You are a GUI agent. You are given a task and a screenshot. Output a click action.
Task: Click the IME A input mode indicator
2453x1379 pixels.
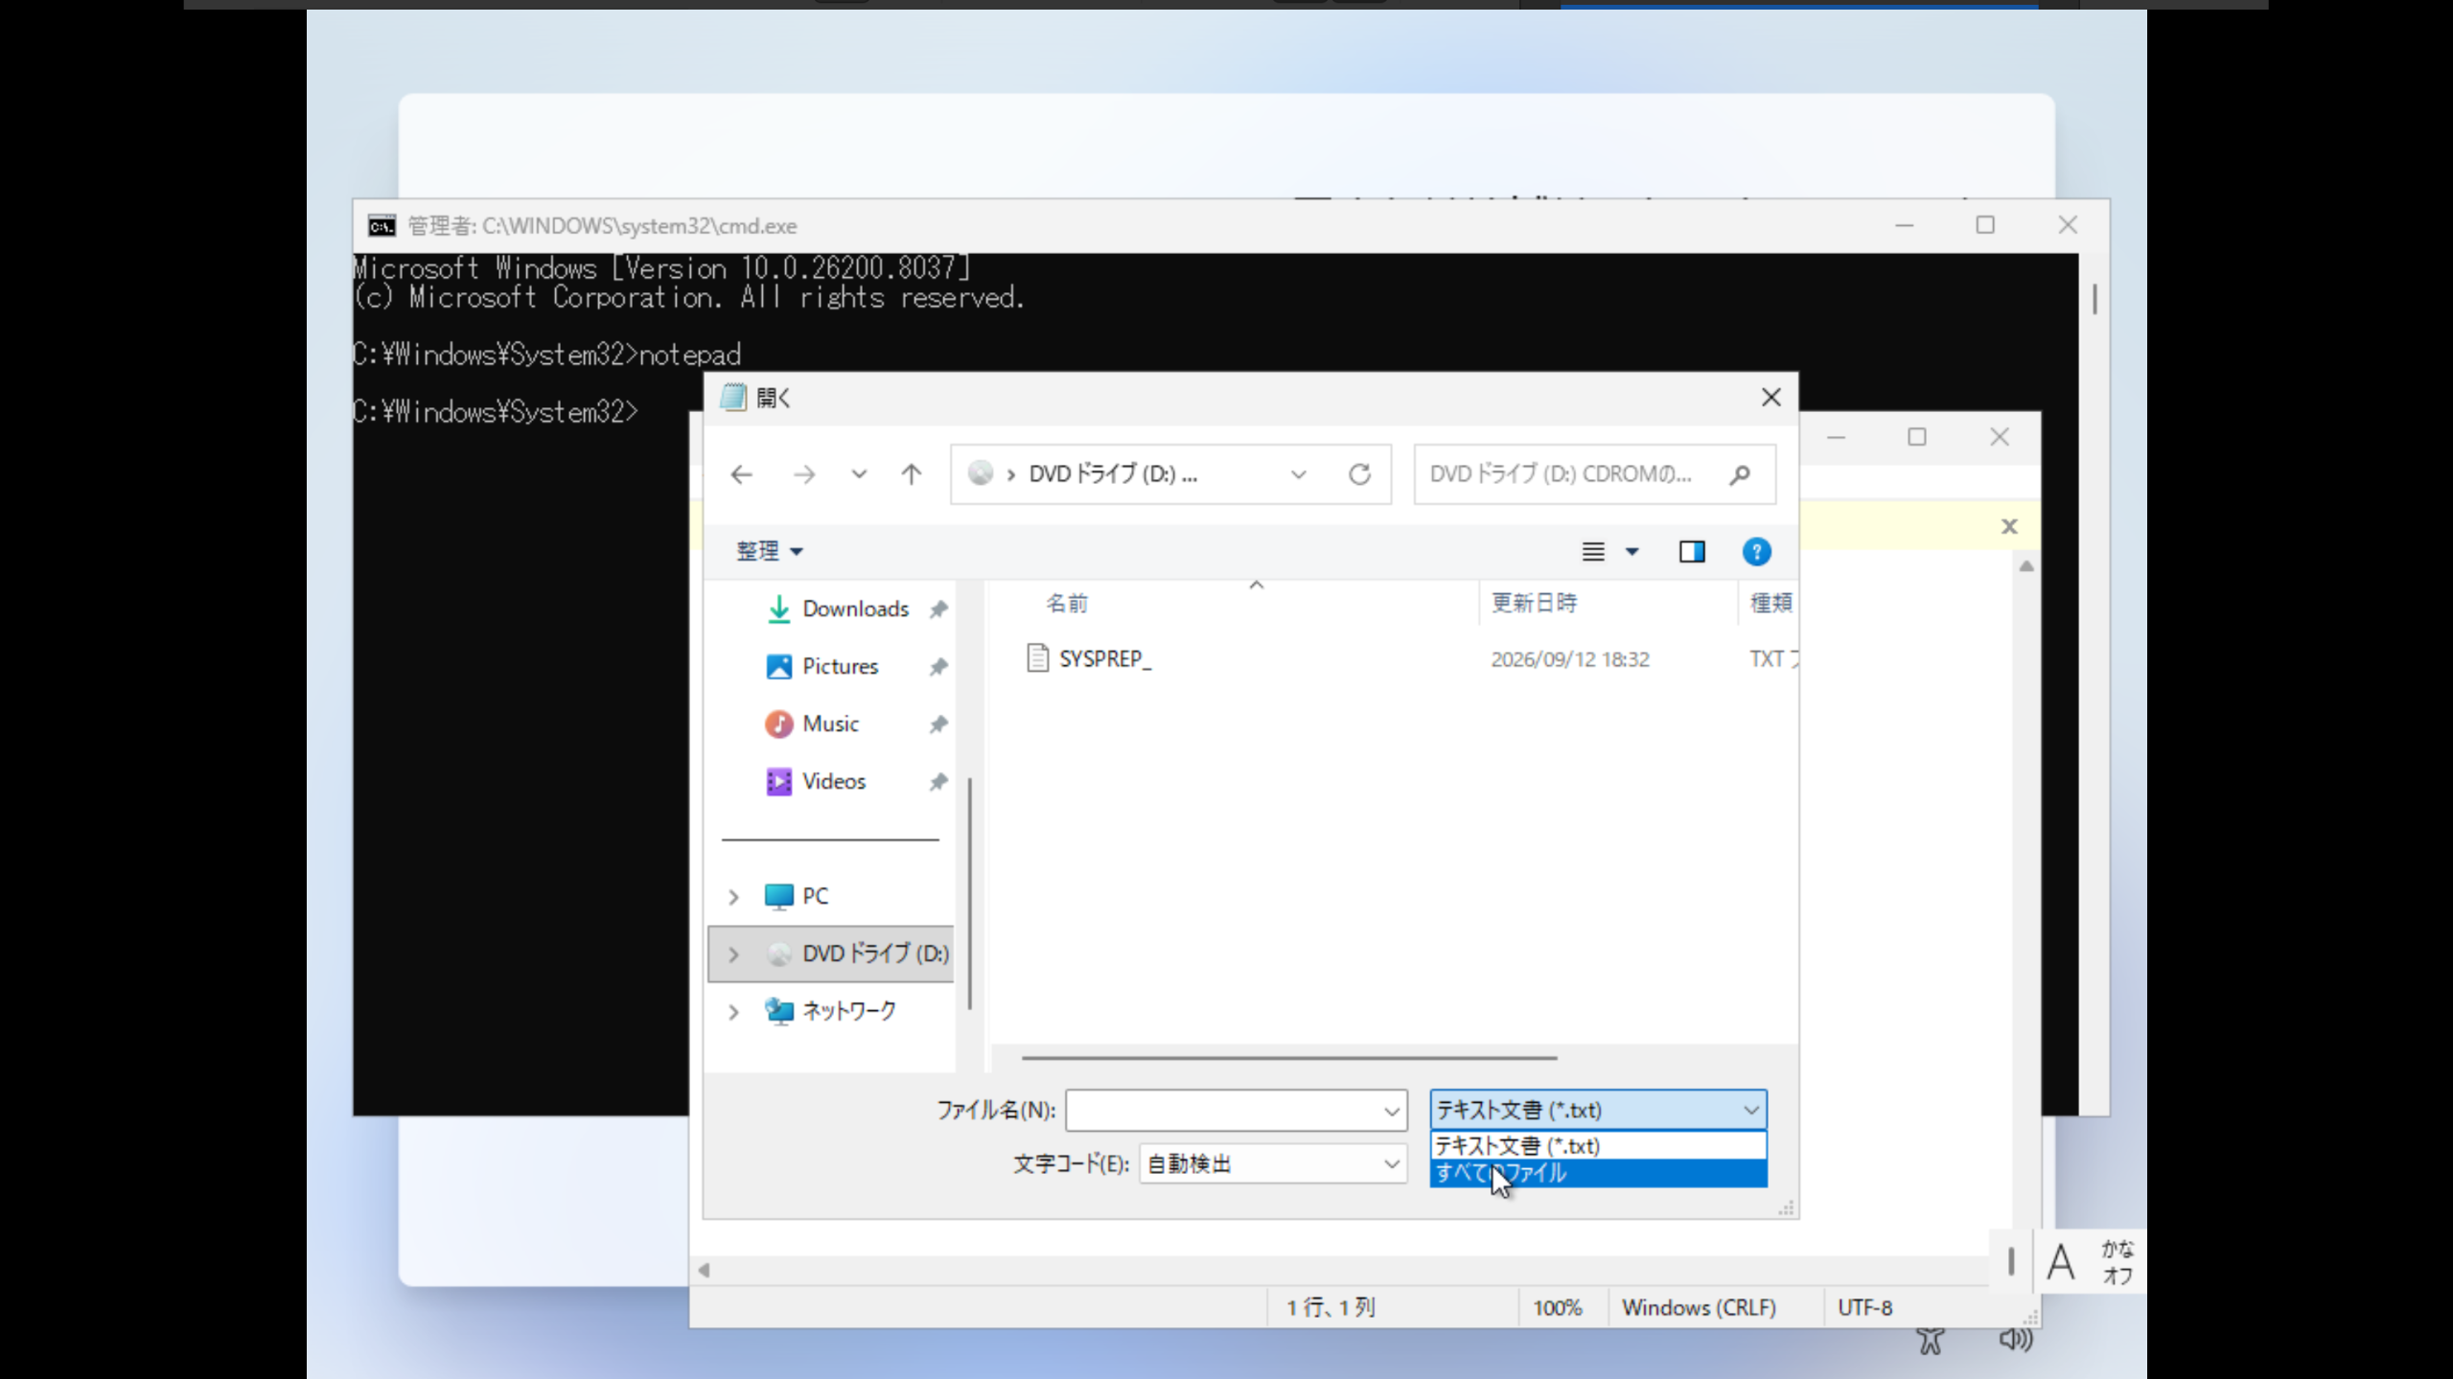[x=2060, y=1262]
